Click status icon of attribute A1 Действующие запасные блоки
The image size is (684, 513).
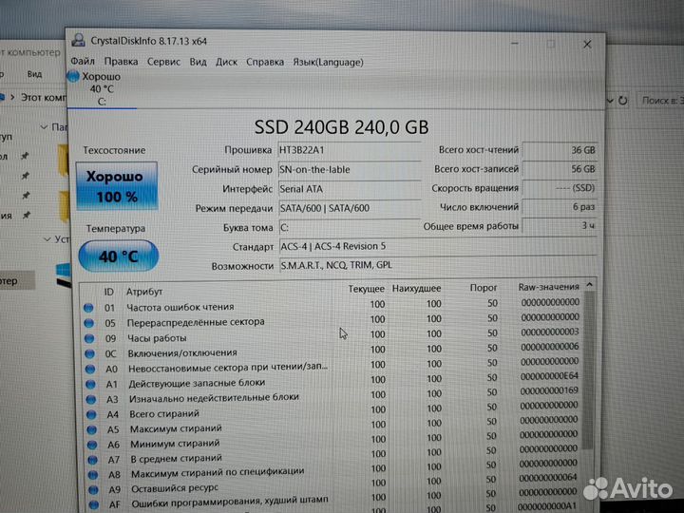(91, 385)
